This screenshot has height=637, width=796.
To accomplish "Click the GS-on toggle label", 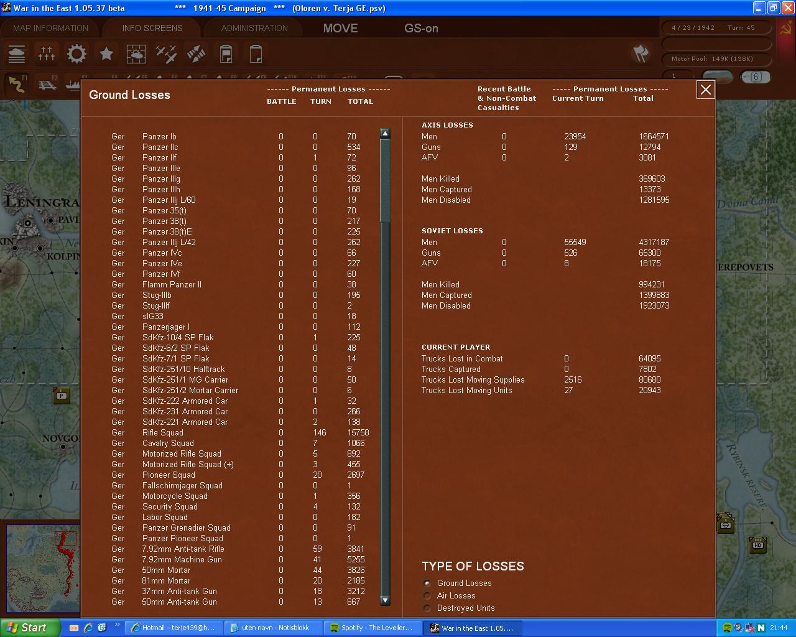I will (421, 28).
